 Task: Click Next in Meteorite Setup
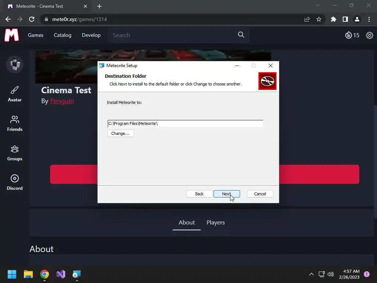[226, 194]
